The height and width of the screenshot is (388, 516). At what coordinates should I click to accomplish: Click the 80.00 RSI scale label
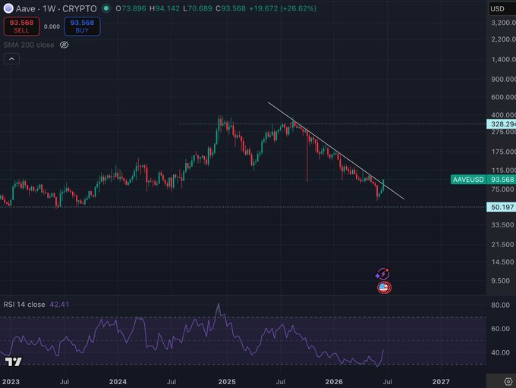click(x=500, y=305)
